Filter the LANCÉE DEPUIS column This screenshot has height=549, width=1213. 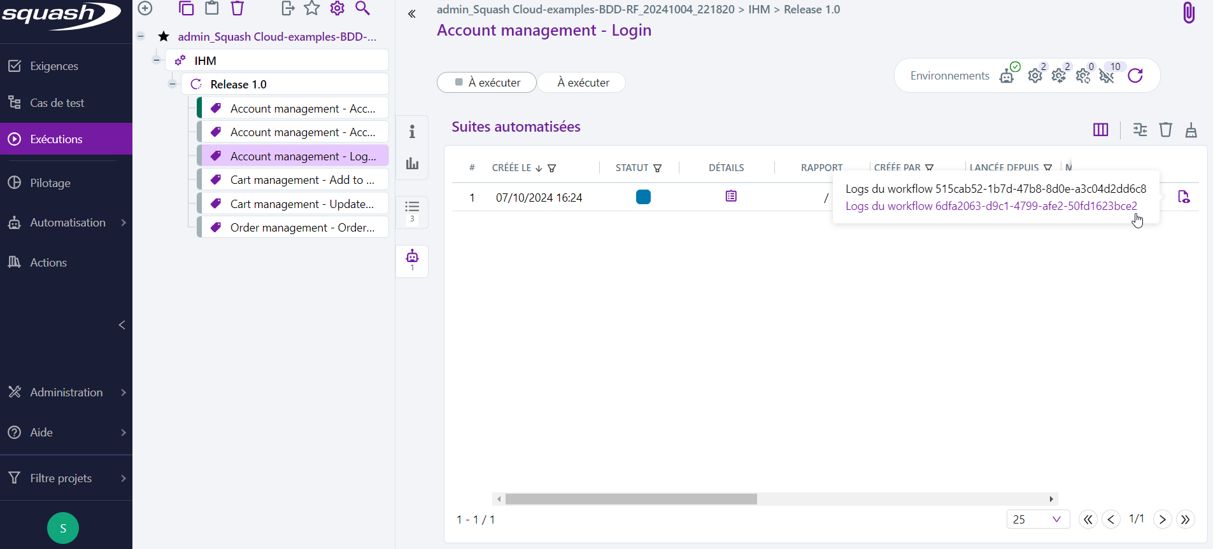1048,168
